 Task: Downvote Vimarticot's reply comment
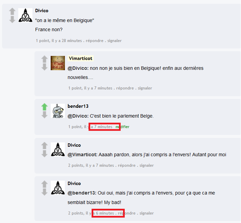tap(44, 67)
